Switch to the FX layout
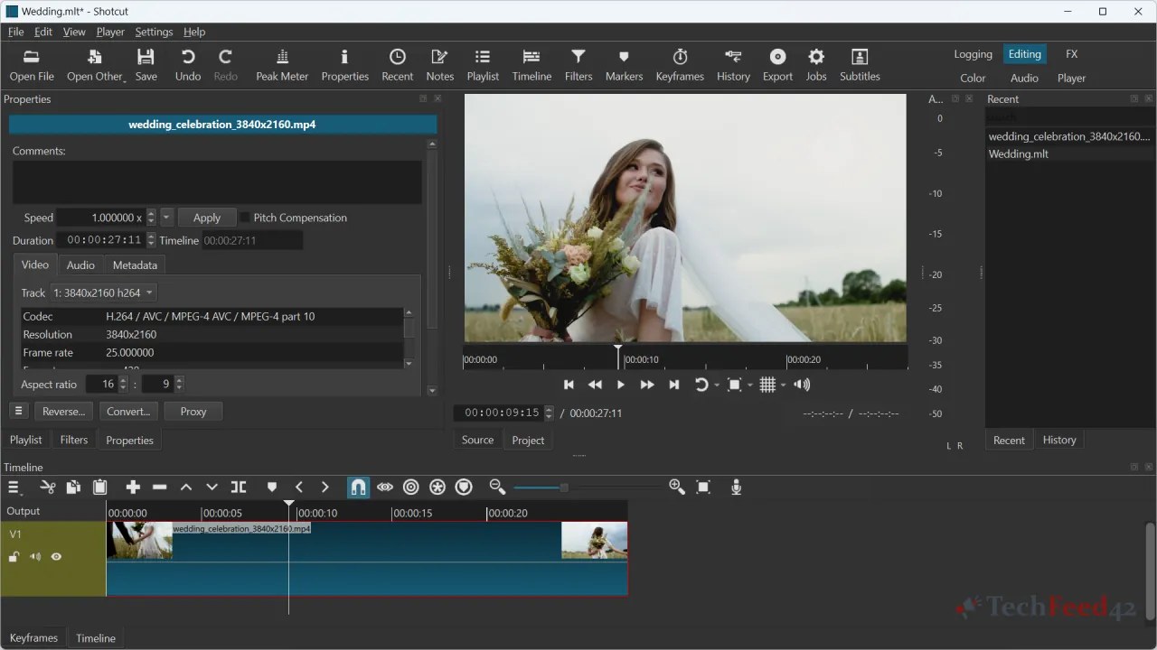Viewport: 1157px width, 650px height. (x=1071, y=54)
